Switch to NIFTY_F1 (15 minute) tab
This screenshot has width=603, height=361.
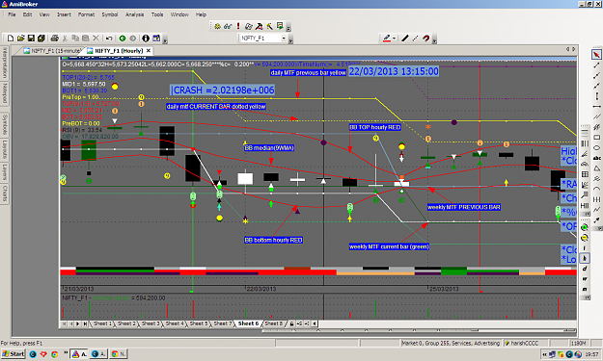click(x=52, y=51)
